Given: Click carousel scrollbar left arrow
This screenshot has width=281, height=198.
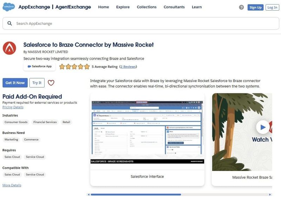Looking at the screenshot, I should coord(89,194).
